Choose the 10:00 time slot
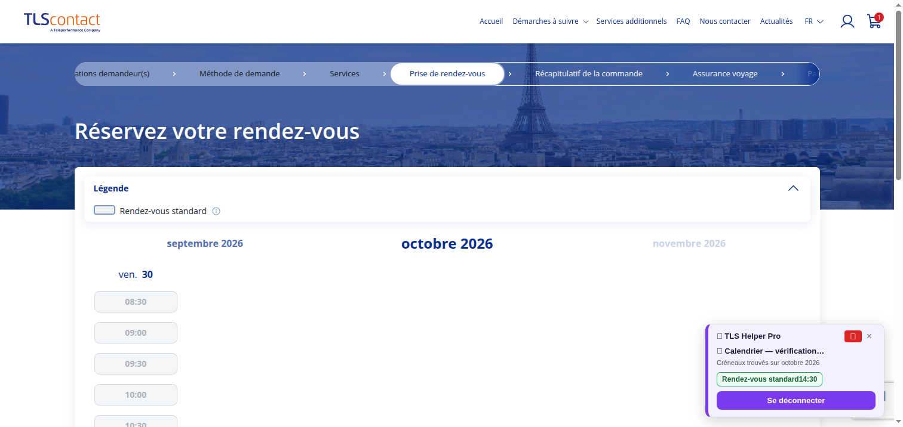 136,395
